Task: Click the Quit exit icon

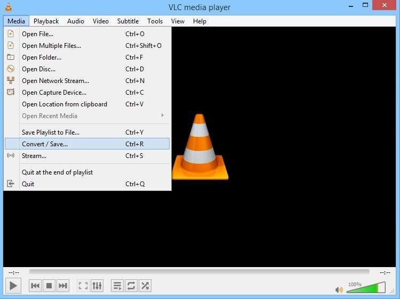Action: 11,184
